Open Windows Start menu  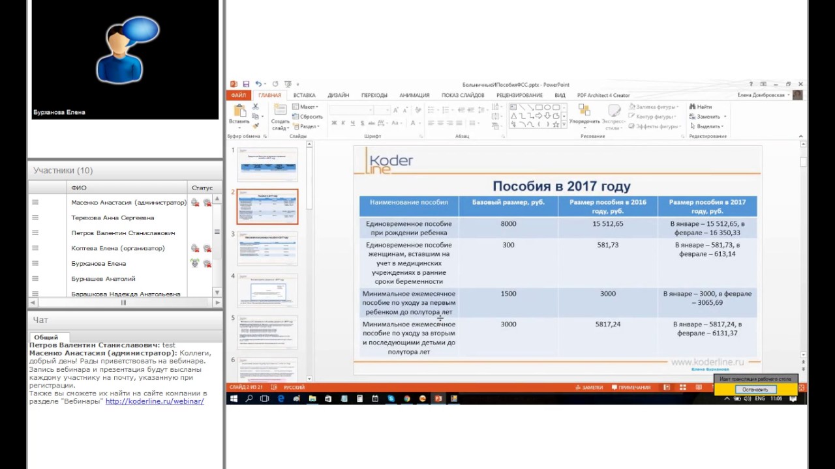click(234, 399)
